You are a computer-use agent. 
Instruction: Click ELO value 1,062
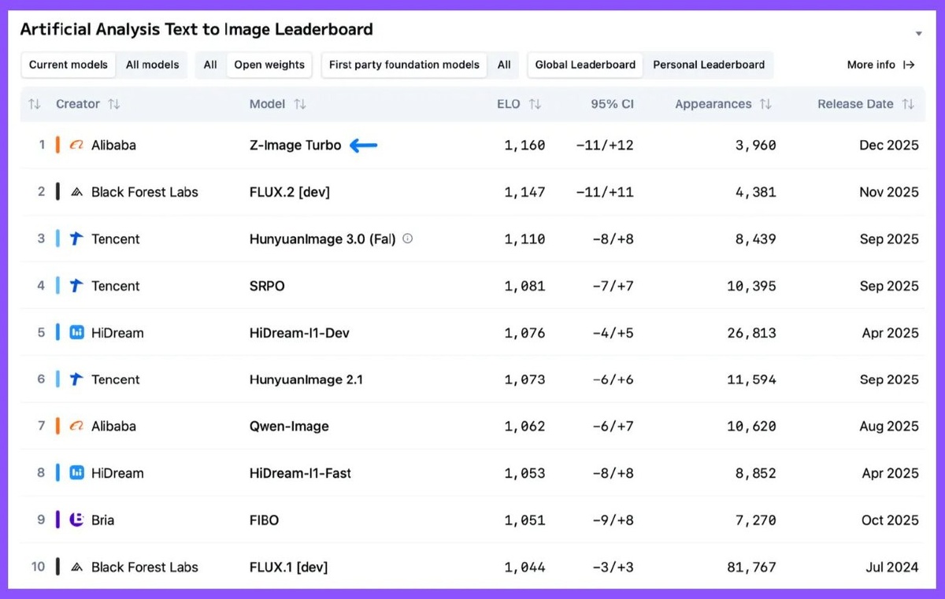tap(524, 426)
